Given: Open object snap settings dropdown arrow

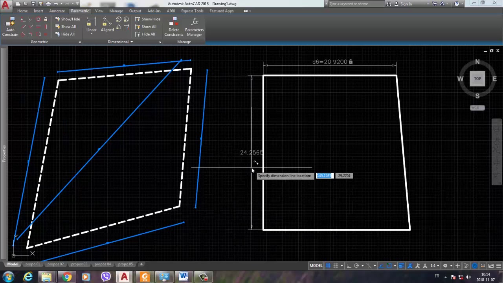Looking at the screenshot, I should 395,266.
